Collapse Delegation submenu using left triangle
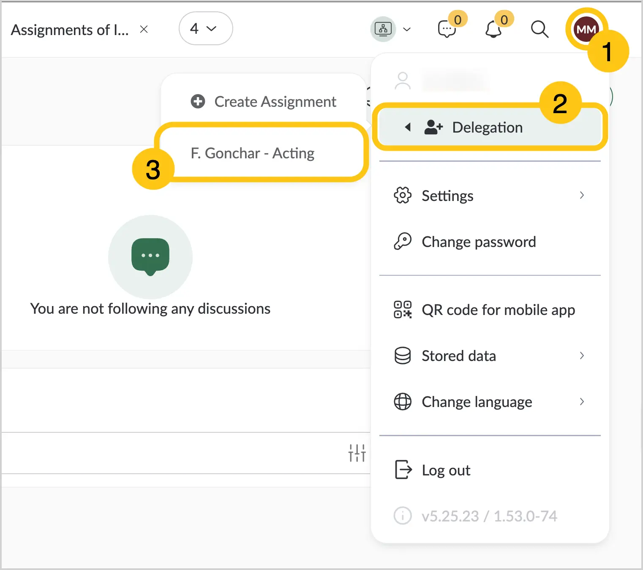The width and height of the screenshot is (643, 570). point(408,127)
